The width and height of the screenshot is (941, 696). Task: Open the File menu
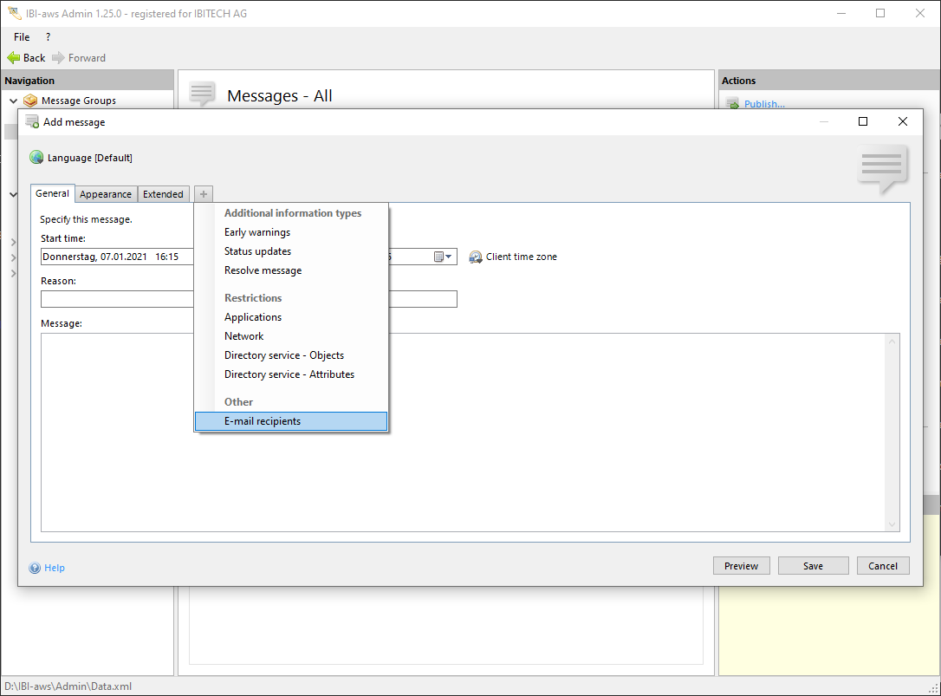(x=22, y=37)
